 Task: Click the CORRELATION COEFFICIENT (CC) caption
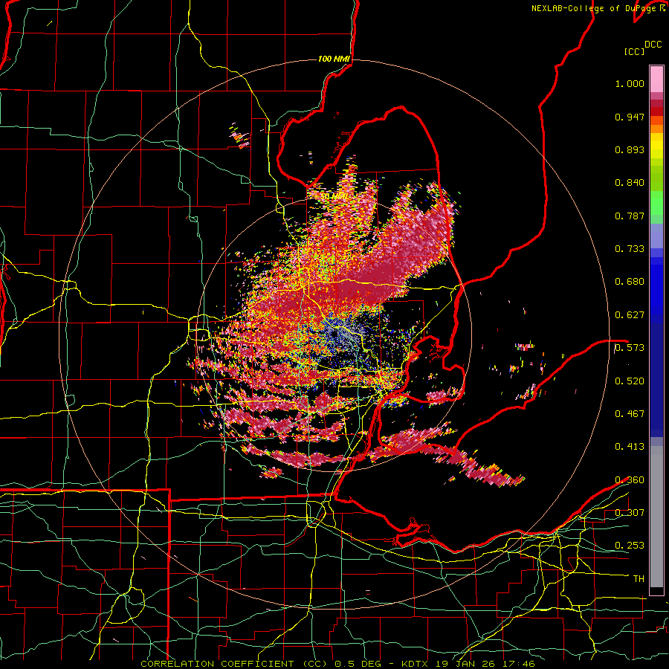[234, 664]
